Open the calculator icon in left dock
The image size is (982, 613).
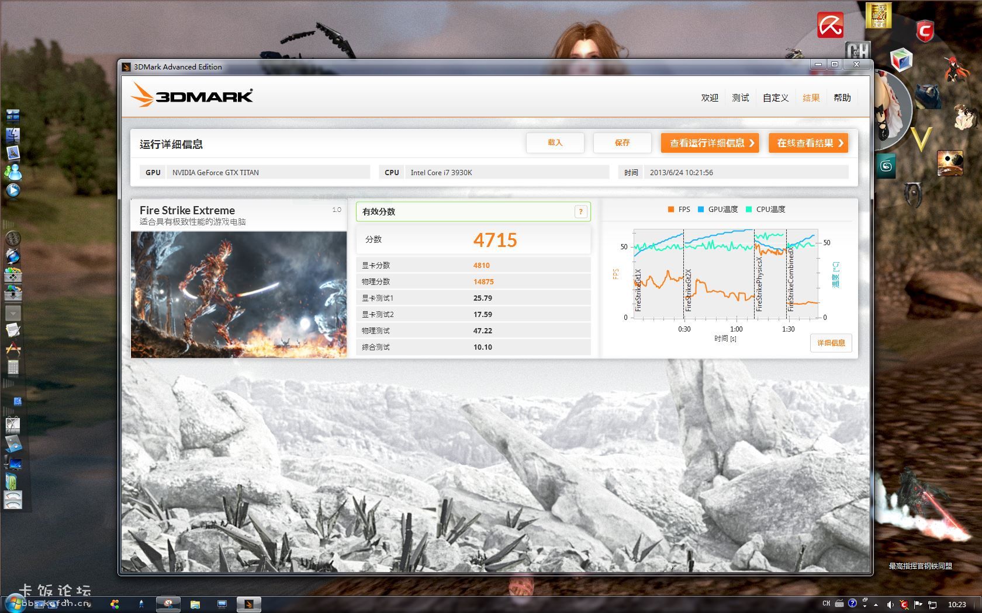coord(13,367)
